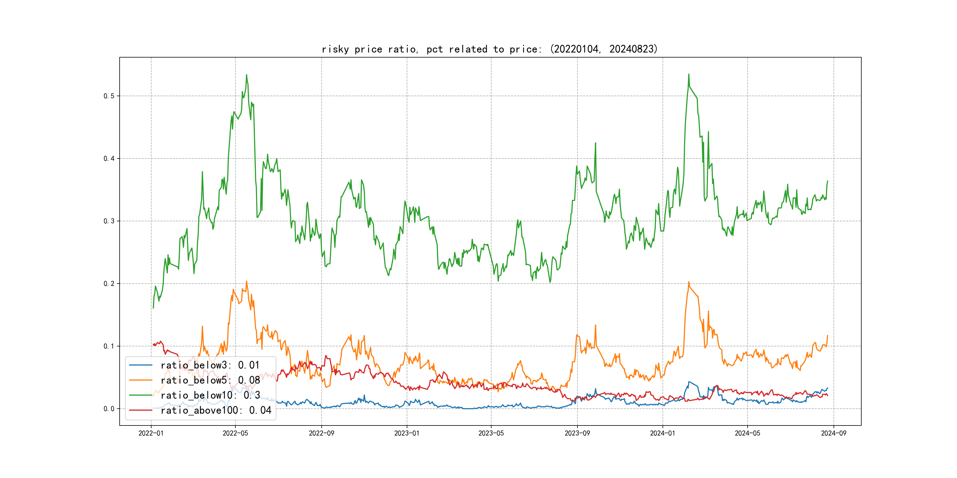957x478 pixels.
Task: Click the 0.0 y-axis tick label
Action: 109,409
